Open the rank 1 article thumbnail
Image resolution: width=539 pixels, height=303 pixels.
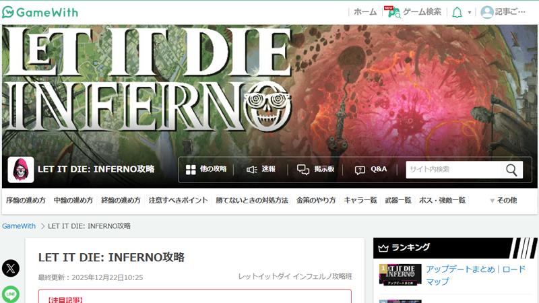[x=400, y=275]
